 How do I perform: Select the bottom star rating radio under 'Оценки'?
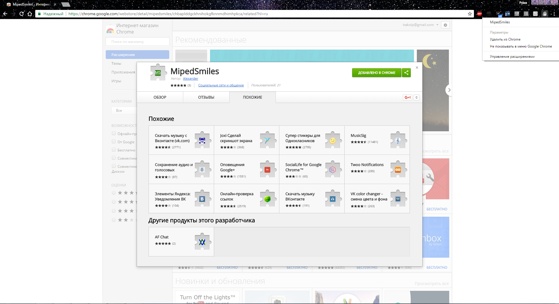114,220
